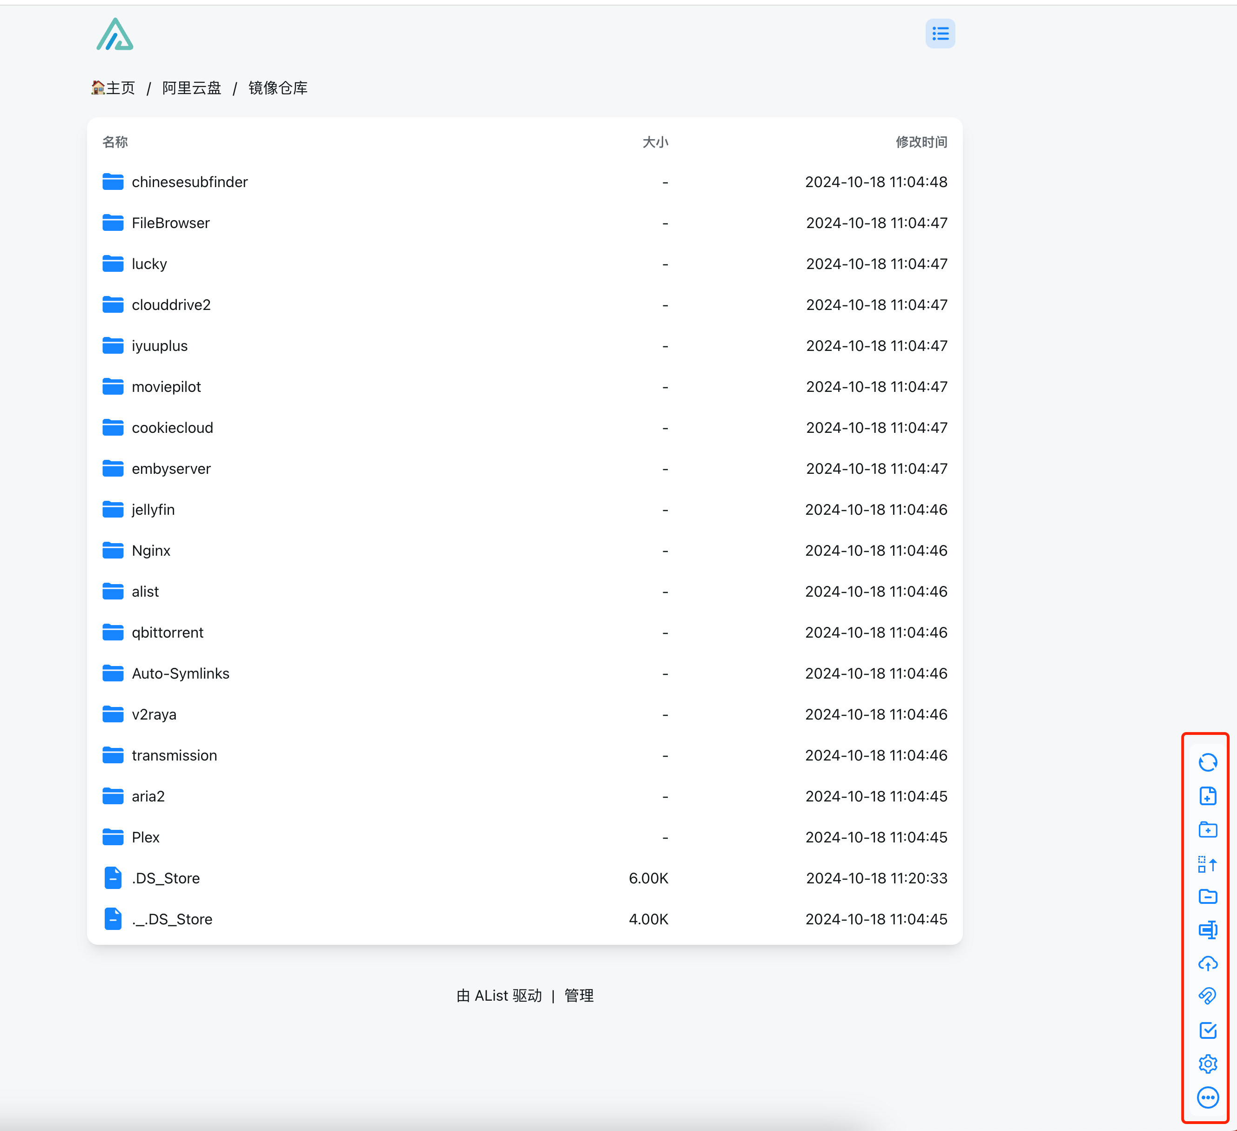Click the folder icon beside cookiecloud
Image resolution: width=1237 pixels, height=1131 pixels.
click(113, 428)
